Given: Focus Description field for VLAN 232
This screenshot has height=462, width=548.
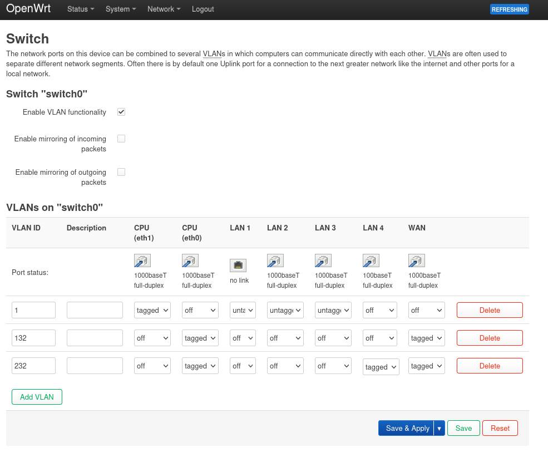Looking at the screenshot, I should click(x=95, y=366).
